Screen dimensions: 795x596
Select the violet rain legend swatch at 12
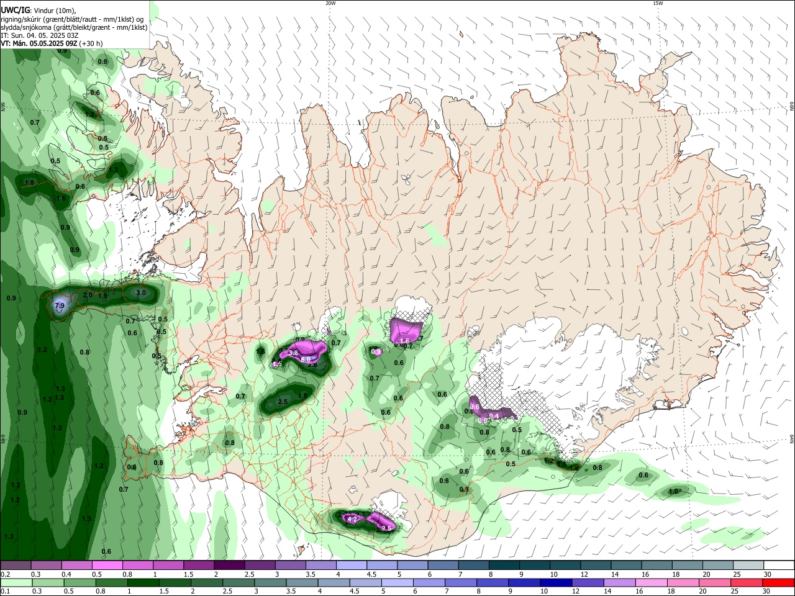click(588, 582)
